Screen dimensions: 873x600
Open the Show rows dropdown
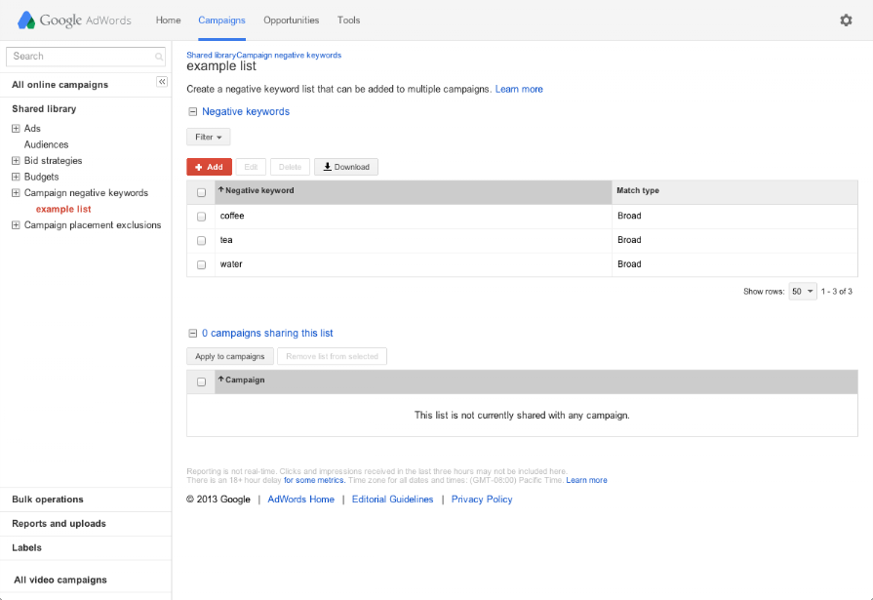point(803,292)
